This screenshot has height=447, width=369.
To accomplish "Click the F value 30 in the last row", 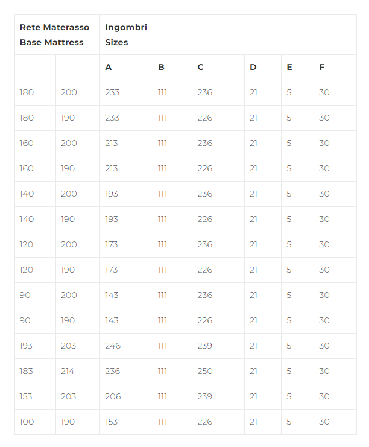I will [x=324, y=422].
